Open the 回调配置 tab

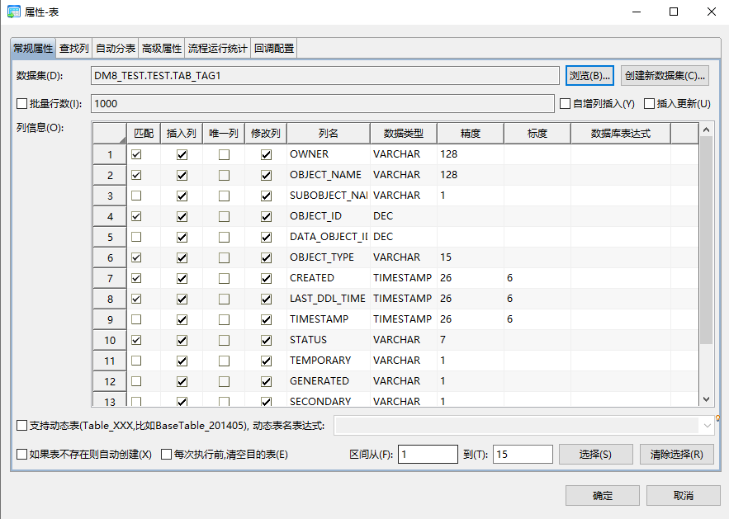[x=274, y=49]
